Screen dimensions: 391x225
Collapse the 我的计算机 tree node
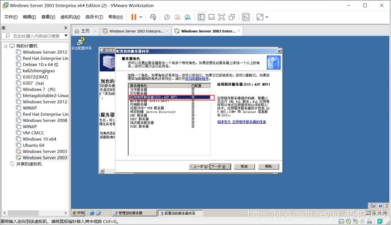6,46
